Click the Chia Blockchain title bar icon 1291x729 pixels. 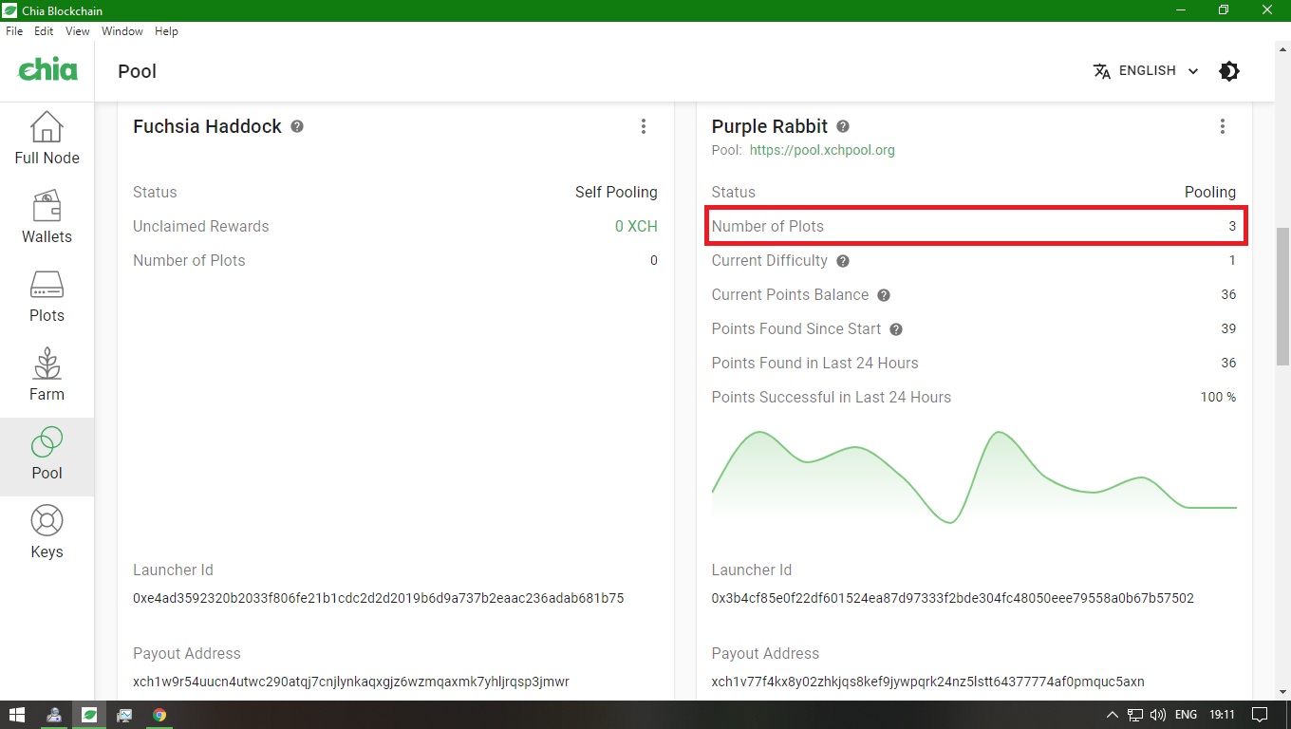[x=10, y=10]
